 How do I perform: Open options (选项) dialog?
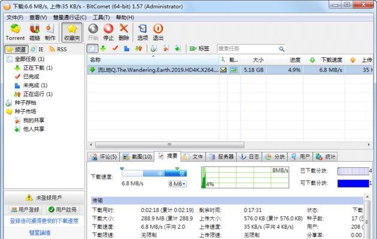click(x=143, y=32)
